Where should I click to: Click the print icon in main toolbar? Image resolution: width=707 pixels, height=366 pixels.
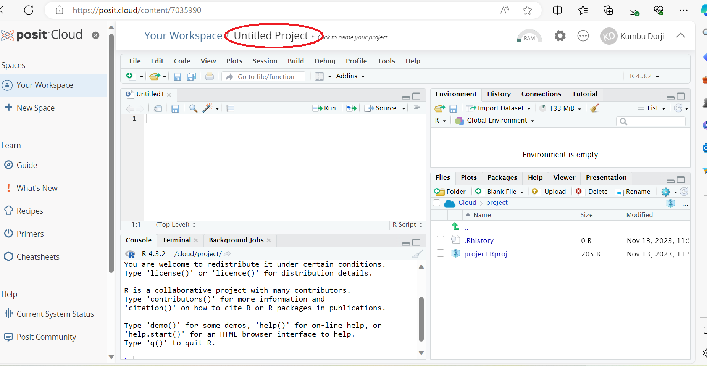(x=209, y=76)
